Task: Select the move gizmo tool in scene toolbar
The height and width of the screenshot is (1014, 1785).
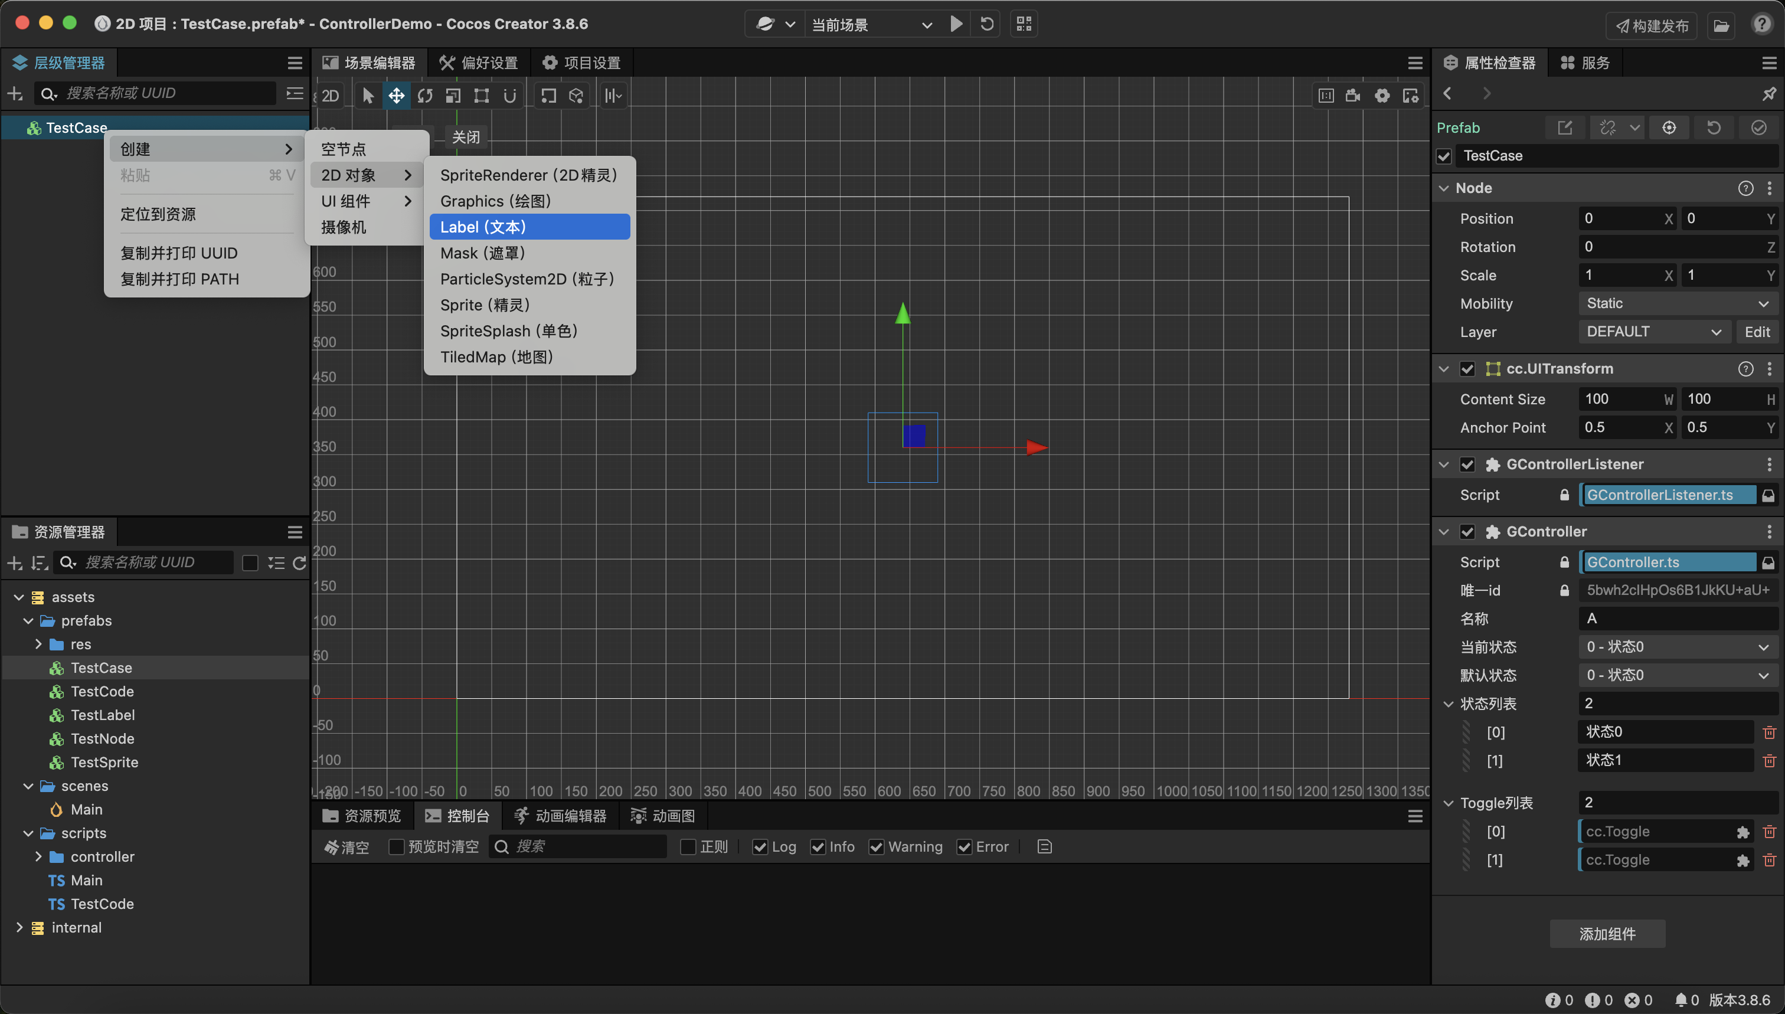Action: pyautogui.click(x=396, y=96)
